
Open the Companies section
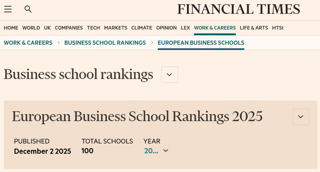click(x=69, y=28)
